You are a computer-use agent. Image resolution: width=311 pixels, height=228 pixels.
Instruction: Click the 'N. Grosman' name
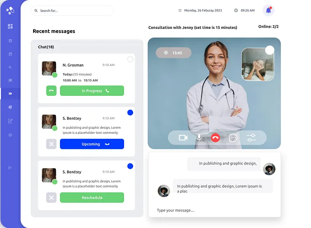(73, 65)
